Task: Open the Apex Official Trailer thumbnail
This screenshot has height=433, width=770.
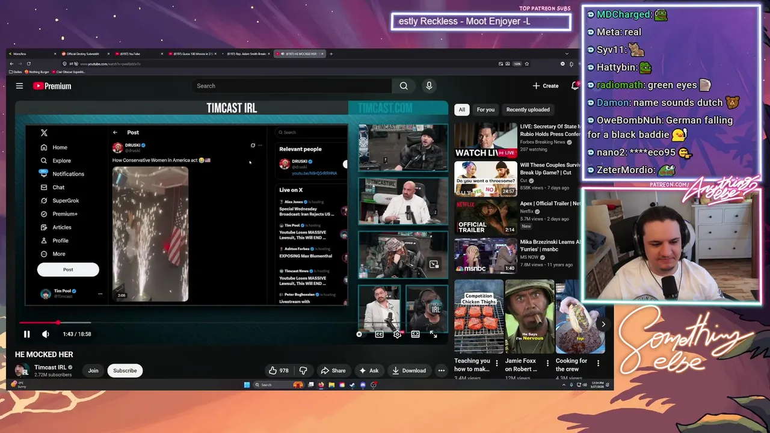Action: tap(485, 216)
